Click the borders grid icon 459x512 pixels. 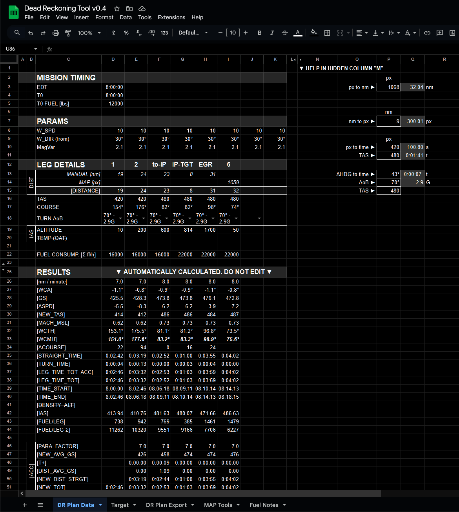point(327,33)
